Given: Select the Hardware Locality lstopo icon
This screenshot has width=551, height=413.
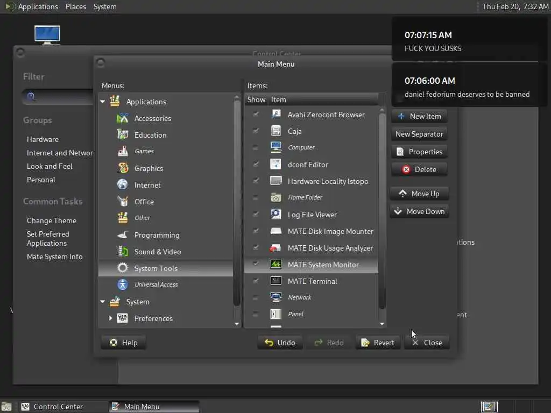Looking at the screenshot, I should [276, 181].
